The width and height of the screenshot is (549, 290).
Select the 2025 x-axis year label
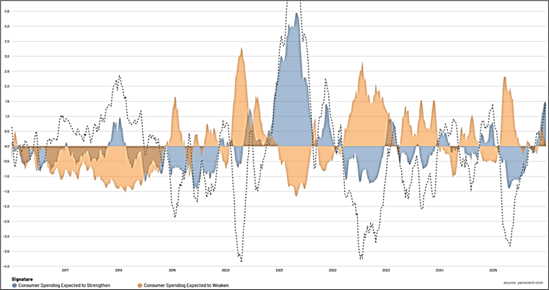493,271
